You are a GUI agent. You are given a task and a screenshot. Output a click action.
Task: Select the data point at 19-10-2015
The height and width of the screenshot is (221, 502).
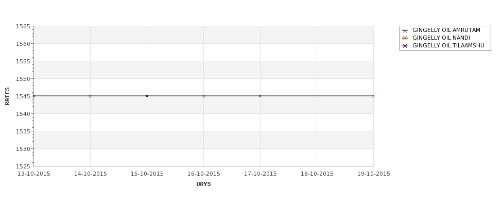[x=373, y=96]
